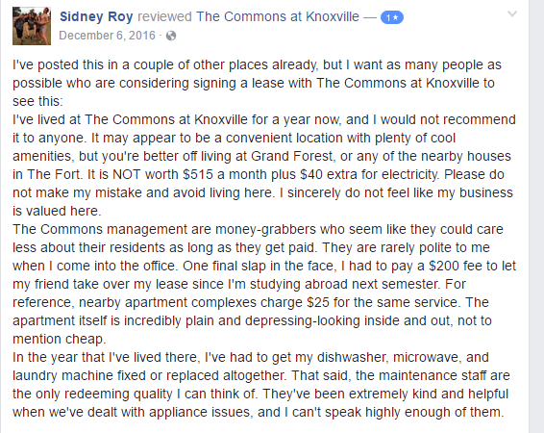The width and height of the screenshot is (544, 433).
Task: Click the blue 1-star rating badge
Action: [392, 17]
